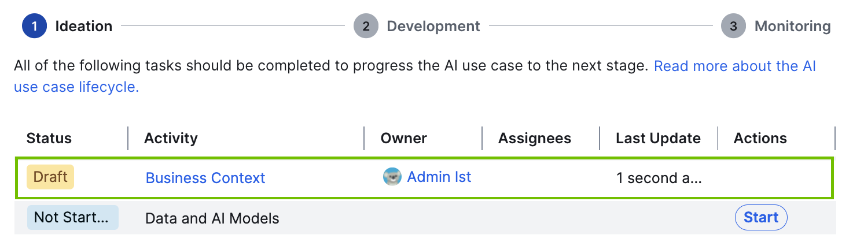Open the AI use case lifecycle link

[734, 66]
